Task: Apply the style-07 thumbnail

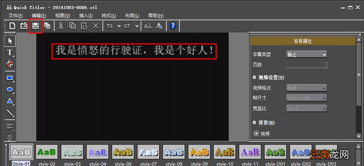Action: click(x=148, y=152)
